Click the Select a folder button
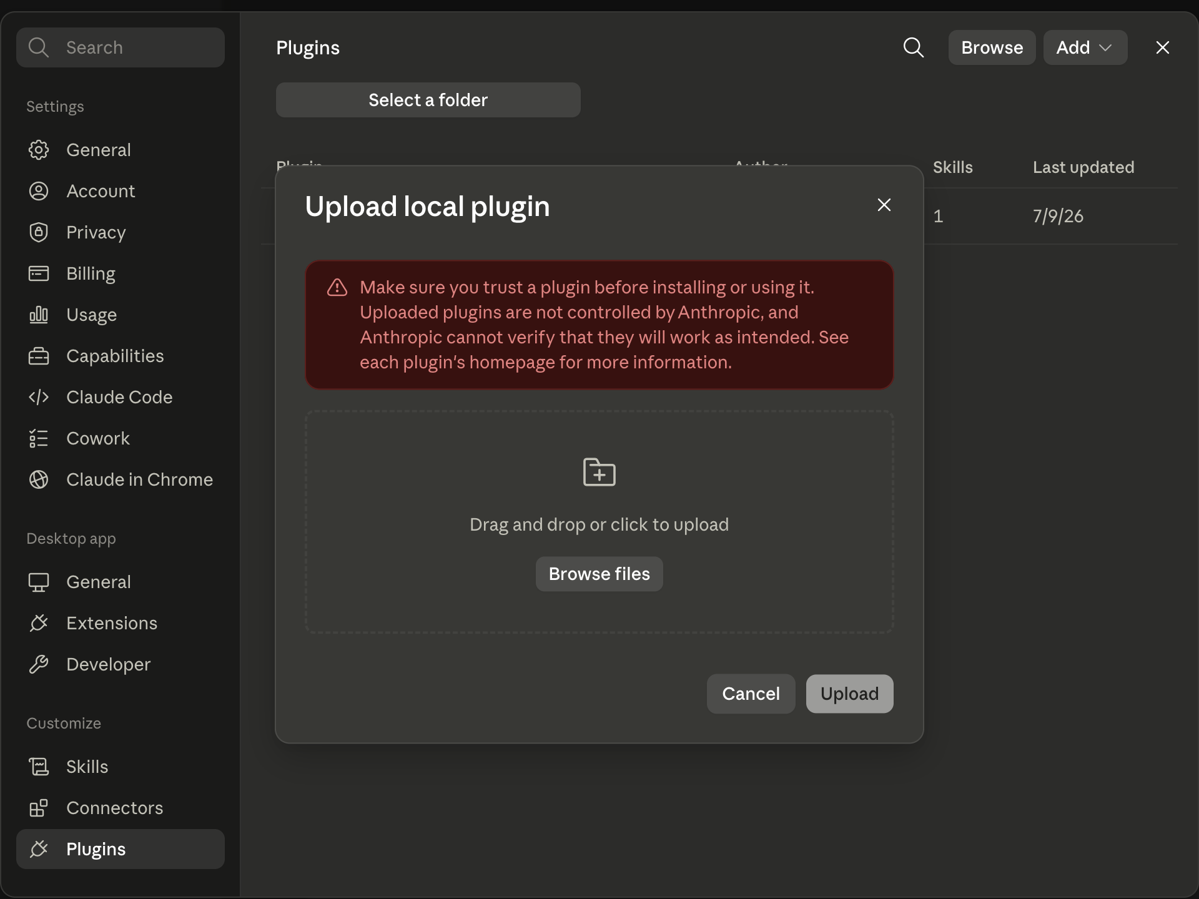This screenshot has height=899, width=1199. [x=428, y=100]
